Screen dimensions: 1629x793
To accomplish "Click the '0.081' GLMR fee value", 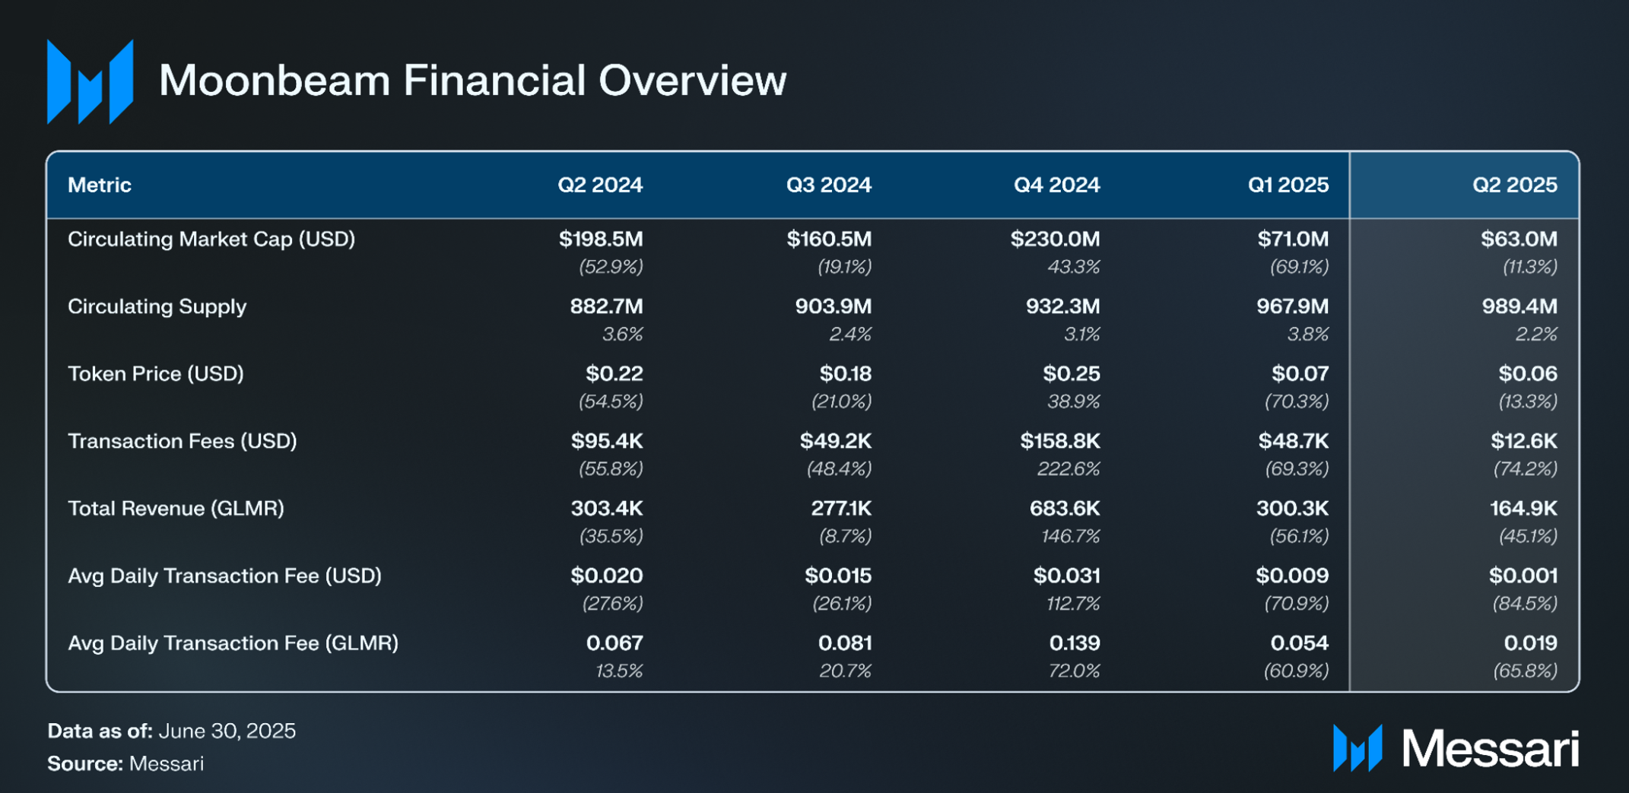I will 845,643.
